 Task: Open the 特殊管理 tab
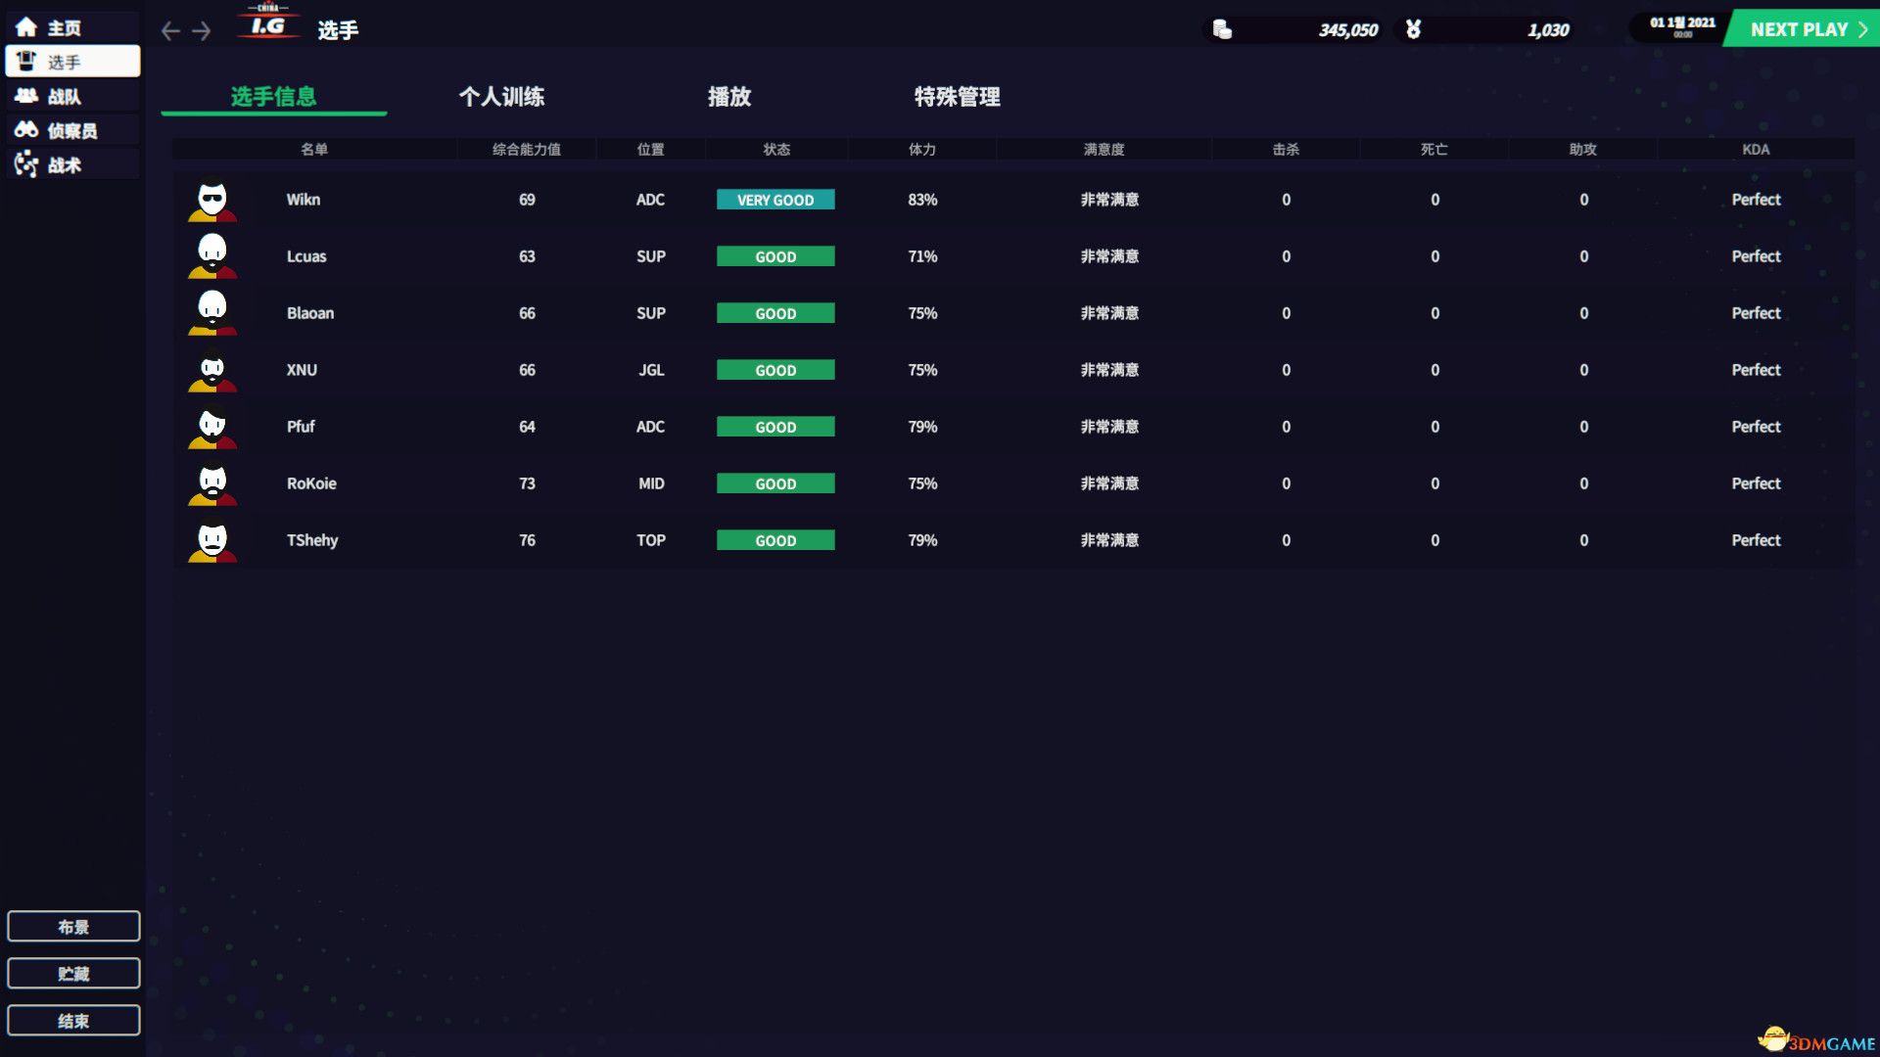click(x=957, y=97)
